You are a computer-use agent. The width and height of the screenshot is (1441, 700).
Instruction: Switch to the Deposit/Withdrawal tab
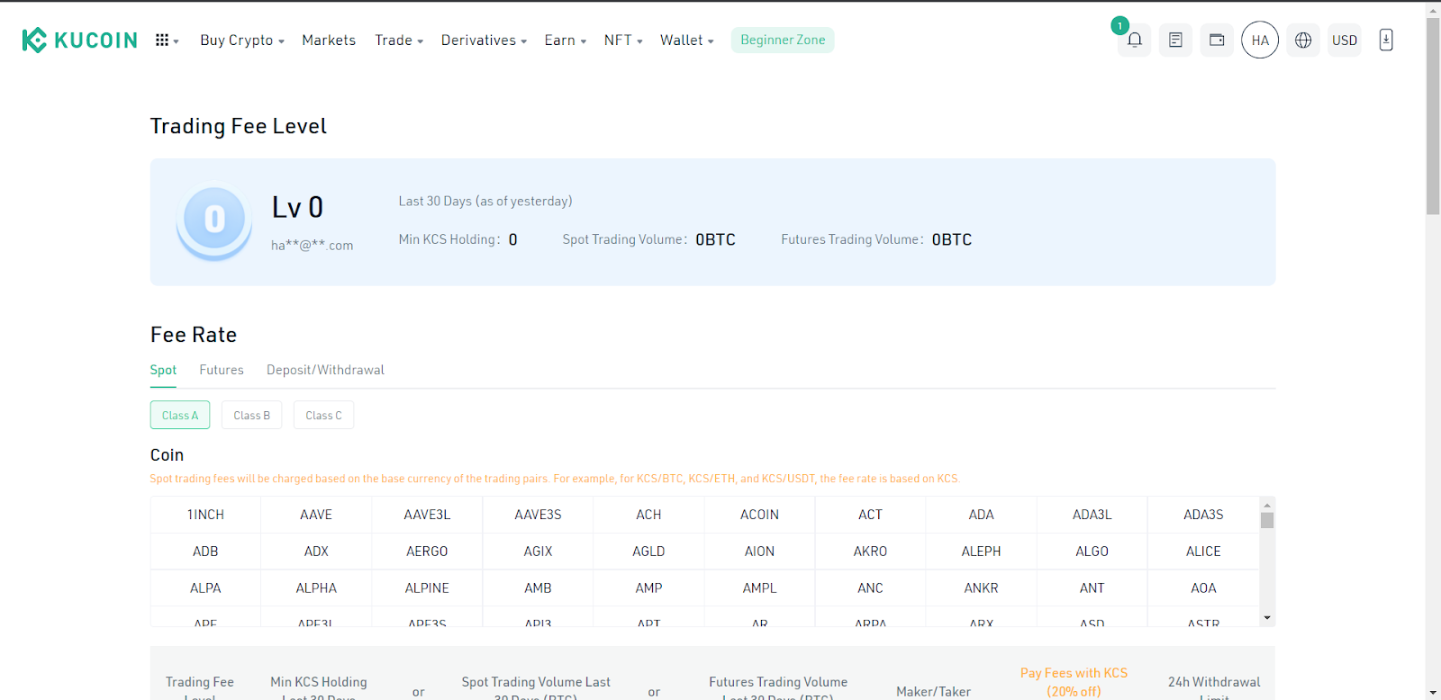(x=325, y=370)
